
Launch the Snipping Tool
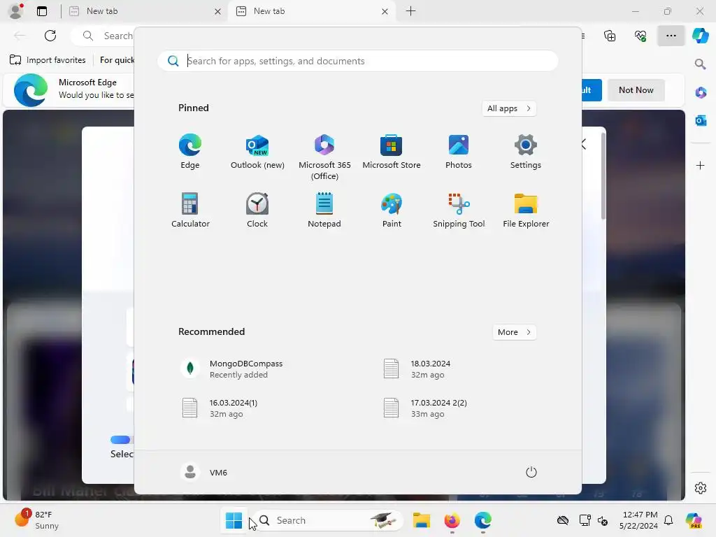point(459,210)
